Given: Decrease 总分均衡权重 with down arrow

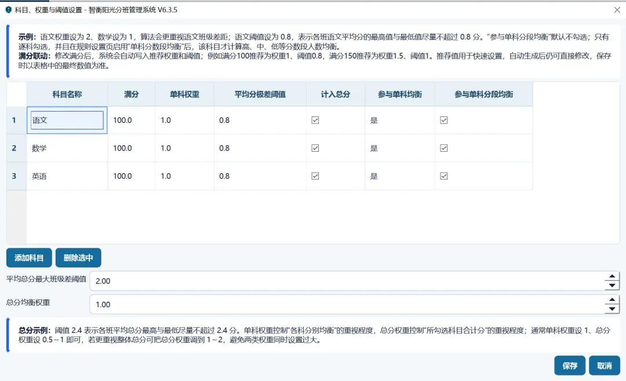Looking at the screenshot, I should (612, 309).
